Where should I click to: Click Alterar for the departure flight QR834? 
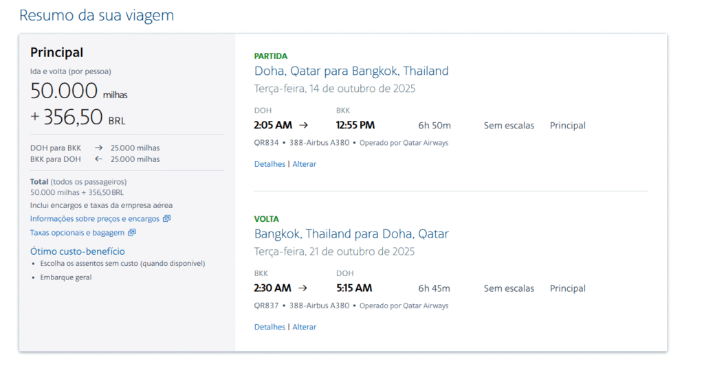point(304,164)
